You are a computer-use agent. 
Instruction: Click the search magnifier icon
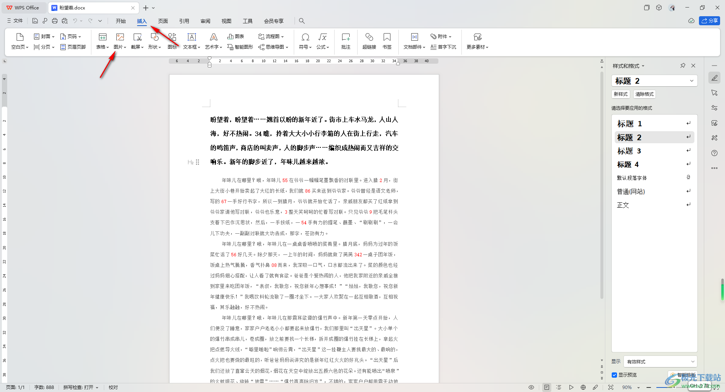click(x=302, y=21)
